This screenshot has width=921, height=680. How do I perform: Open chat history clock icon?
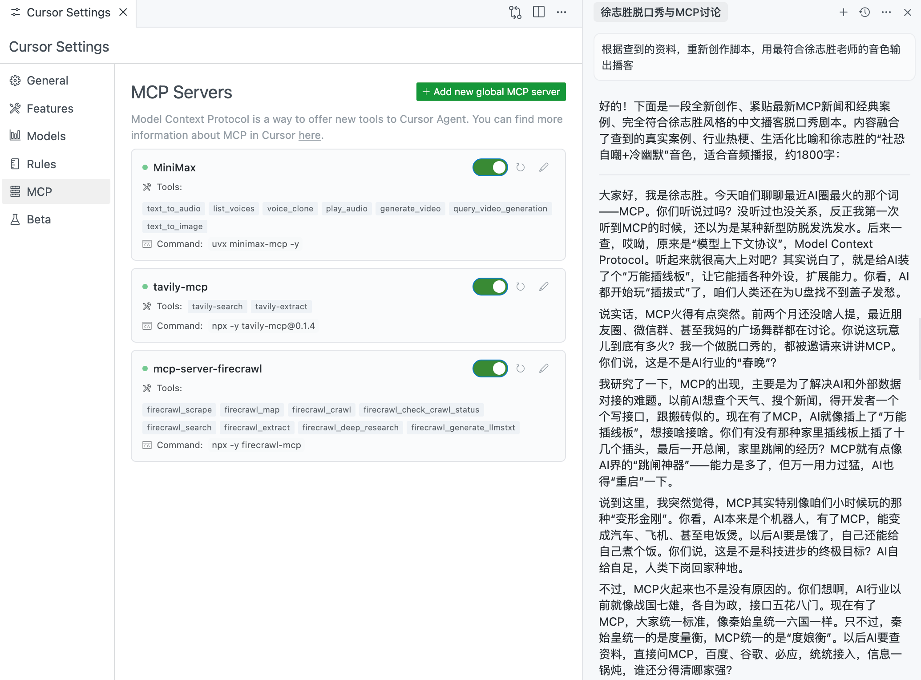pos(864,12)
